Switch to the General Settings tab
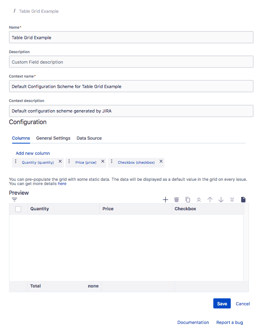Screen dimensions: 259x329 [x=53, y=138]
